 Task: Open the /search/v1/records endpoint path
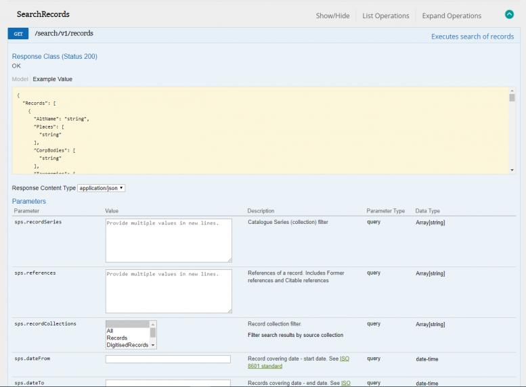(x=64, y=33)
